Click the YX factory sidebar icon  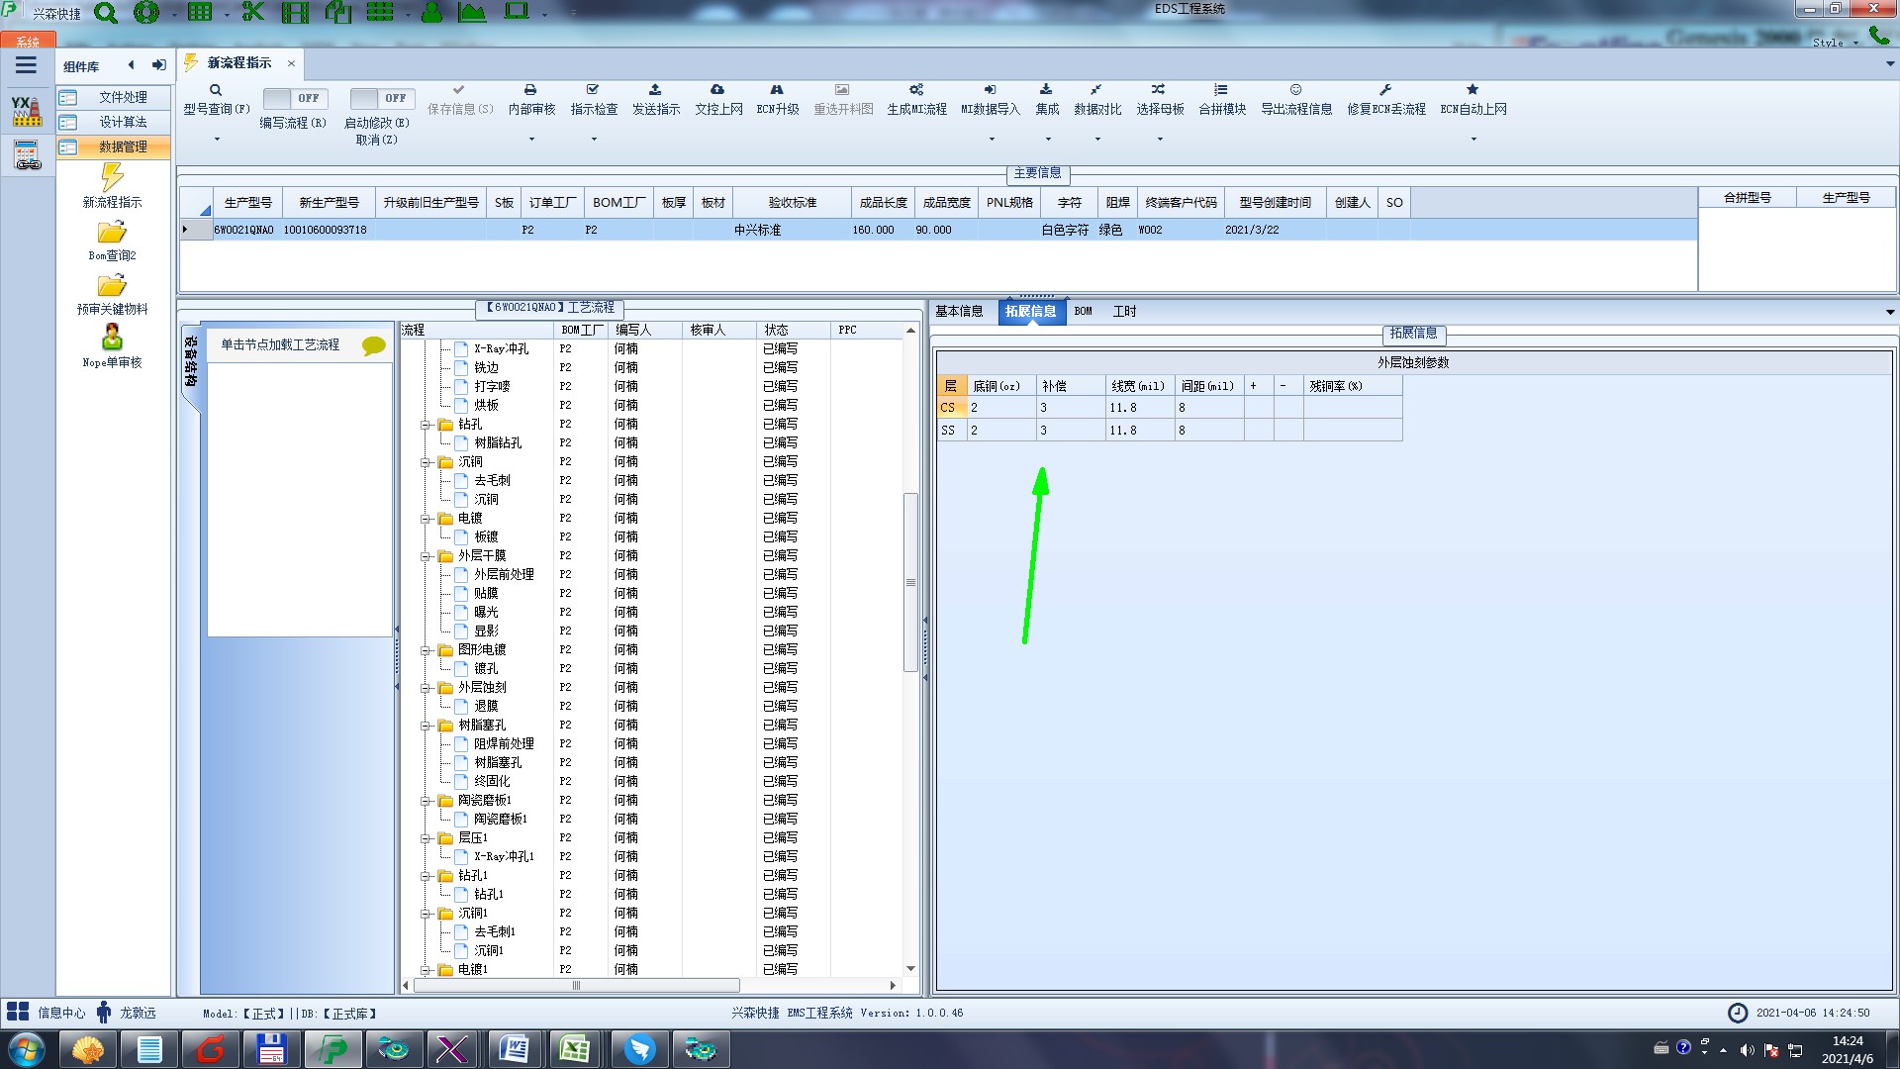pyautogui.click(x=27, y=111)
